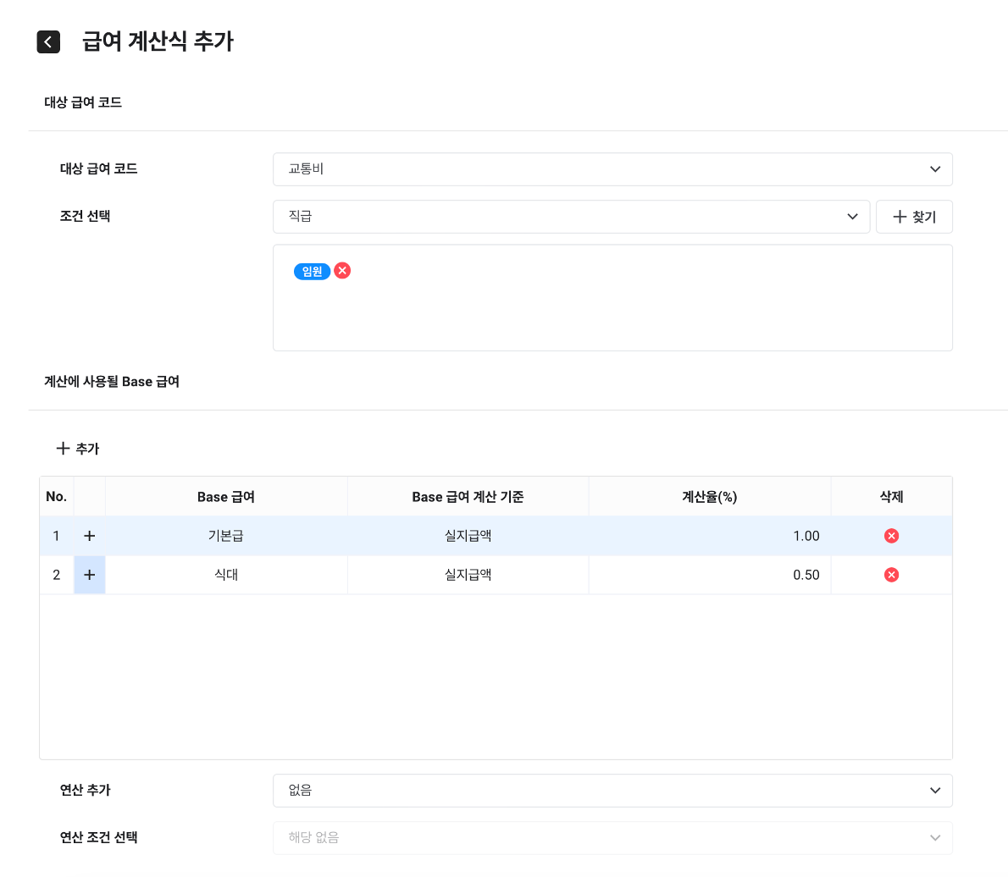Click the 임원 tag label
Viewport: 1008px width, 877px height.
pos(312,272)
